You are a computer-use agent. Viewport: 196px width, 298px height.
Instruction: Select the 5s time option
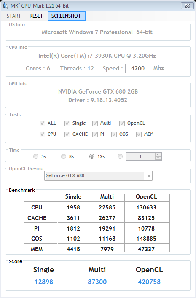(x=36, y=156)
